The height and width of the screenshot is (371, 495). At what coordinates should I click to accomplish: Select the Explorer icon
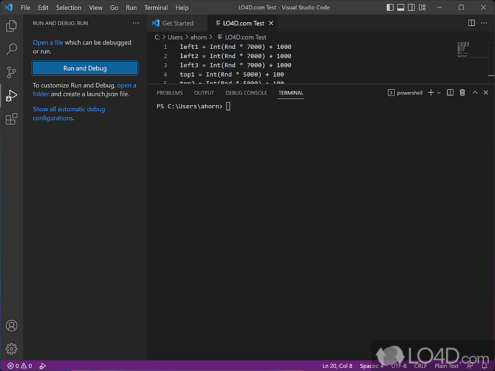11,26
